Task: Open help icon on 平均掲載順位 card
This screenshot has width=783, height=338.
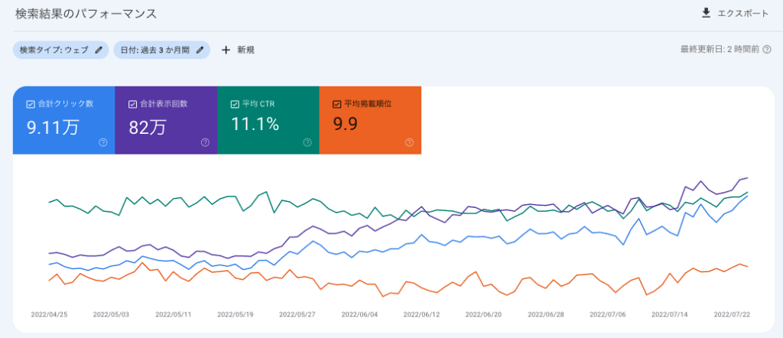Action: tap(410, 142)
